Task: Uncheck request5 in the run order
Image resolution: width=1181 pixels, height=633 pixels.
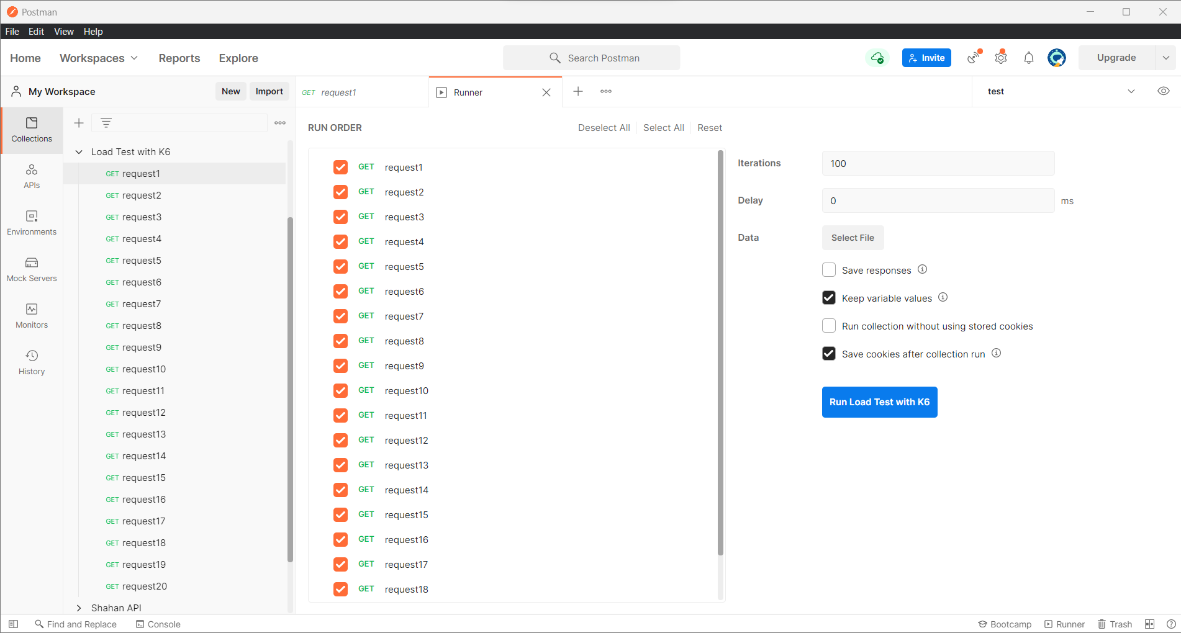Action: 340,267
